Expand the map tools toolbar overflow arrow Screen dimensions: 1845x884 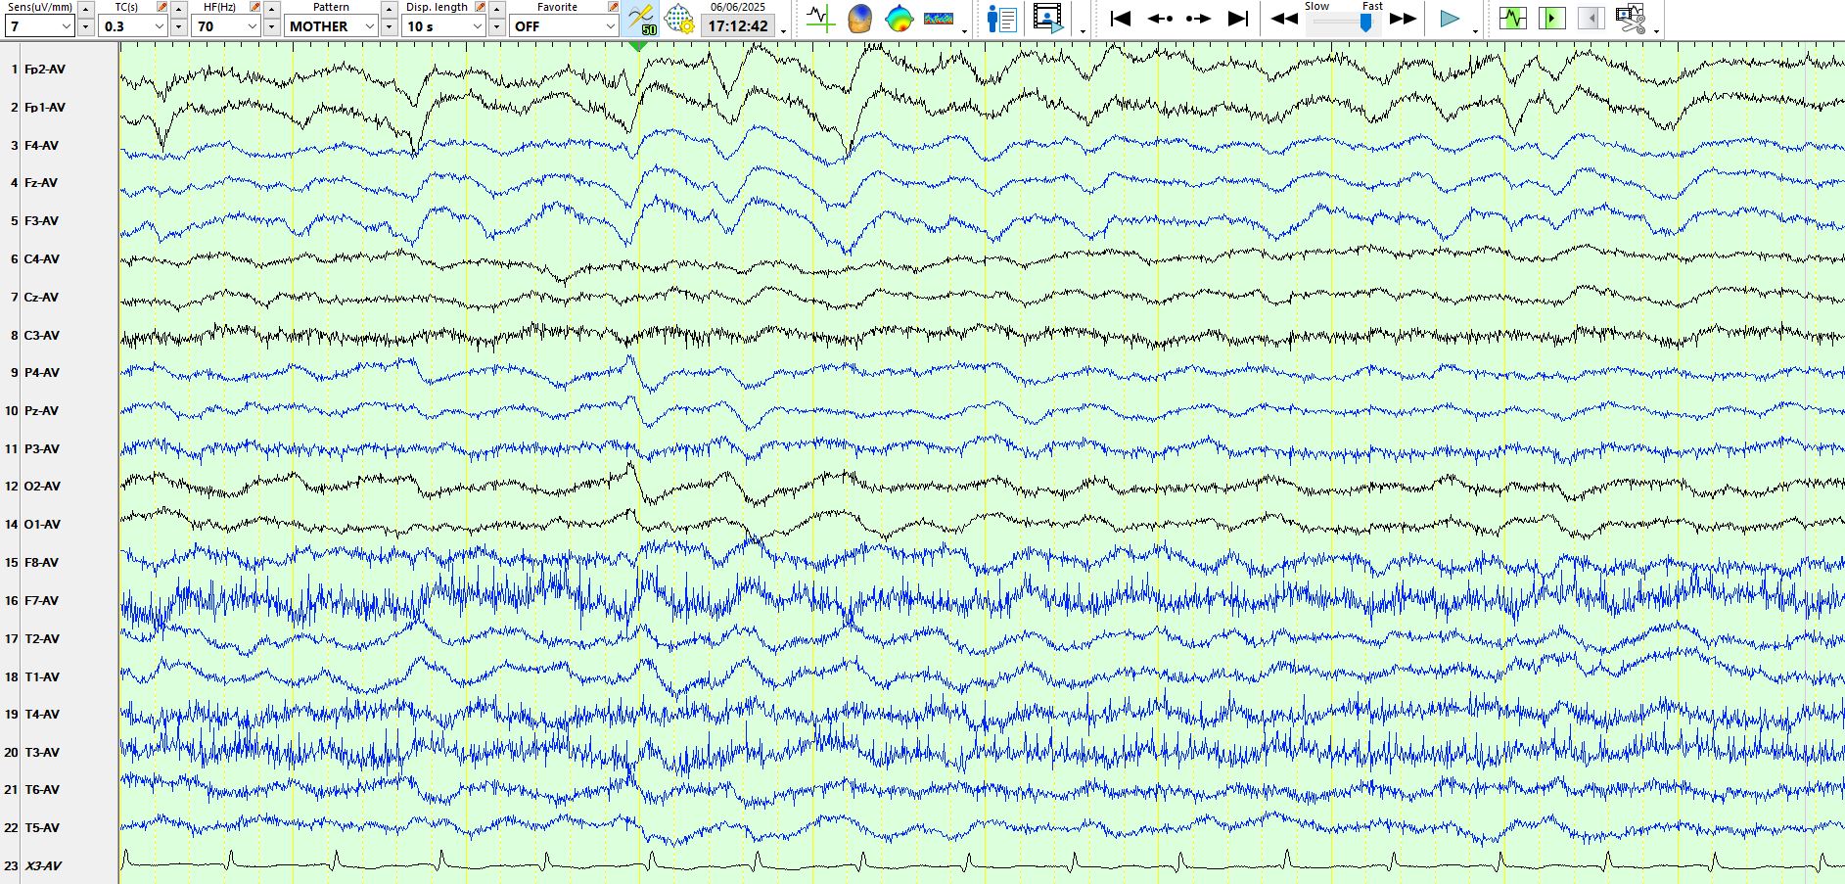(965, 31)
